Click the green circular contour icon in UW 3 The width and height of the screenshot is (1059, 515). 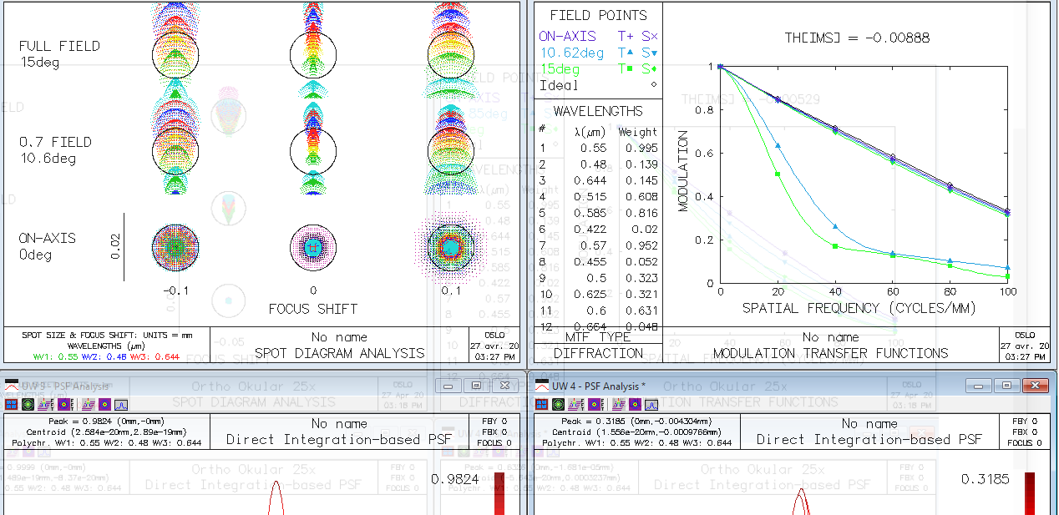click(28, 404)
